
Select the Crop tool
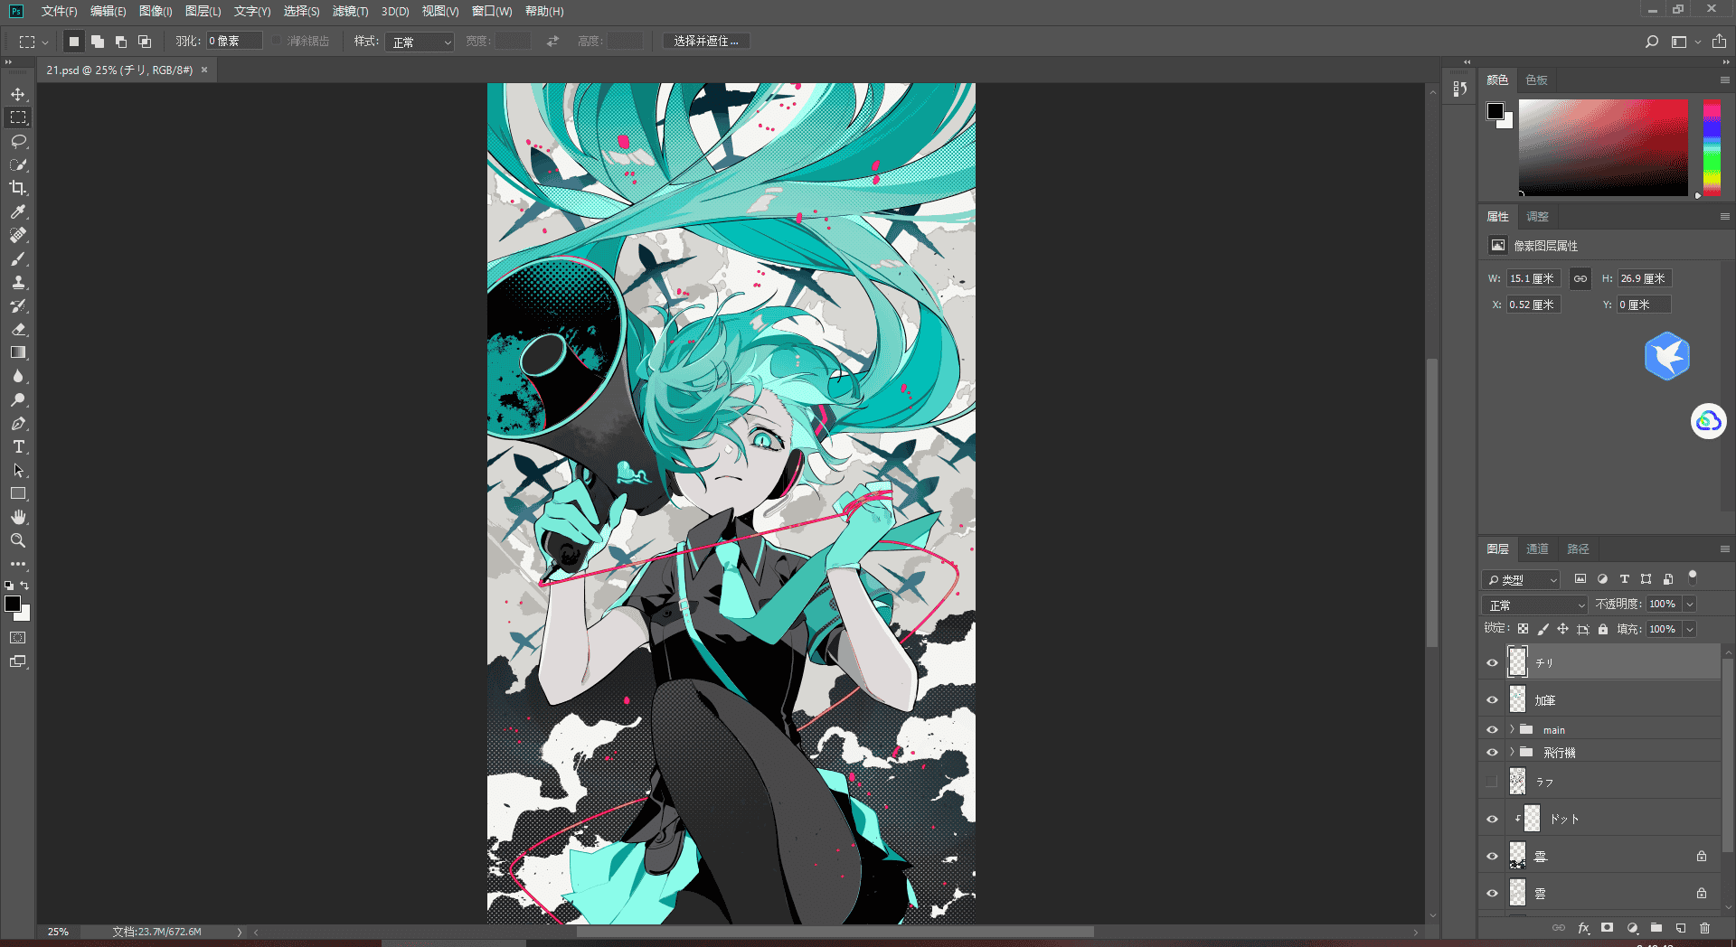pos(18,188)
